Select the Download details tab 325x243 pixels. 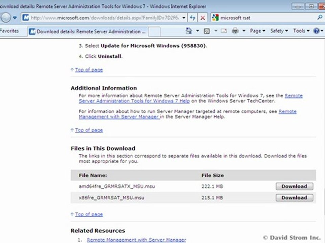88,32
